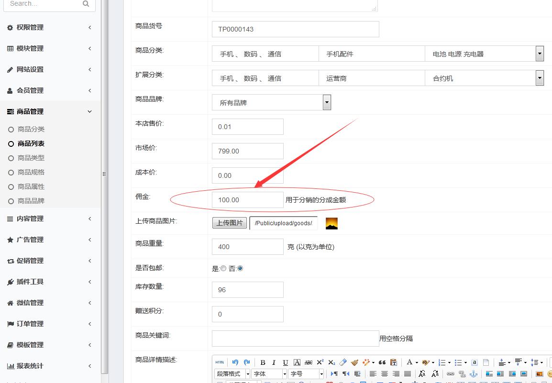Open the font color picker in editor

pos(410,362)
